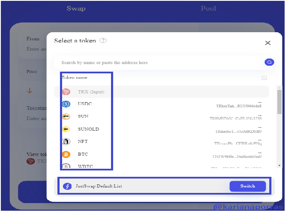
Task: Click the BTC contract address TN3W4H6r
Action: tap(237, 156)
